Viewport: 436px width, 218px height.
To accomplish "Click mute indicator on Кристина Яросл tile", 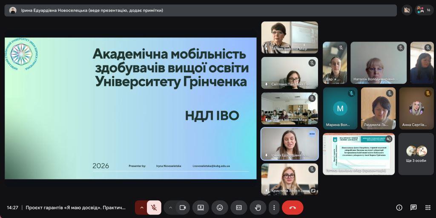I will point(312,169).
